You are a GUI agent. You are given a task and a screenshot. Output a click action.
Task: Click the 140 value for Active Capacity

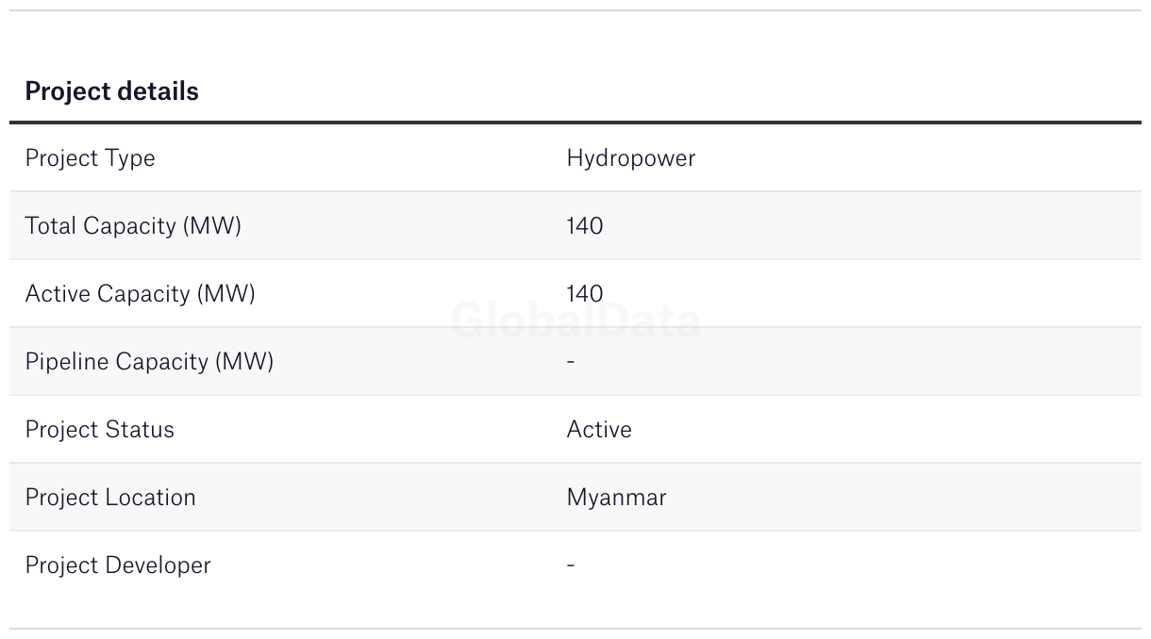coord(584,293)
